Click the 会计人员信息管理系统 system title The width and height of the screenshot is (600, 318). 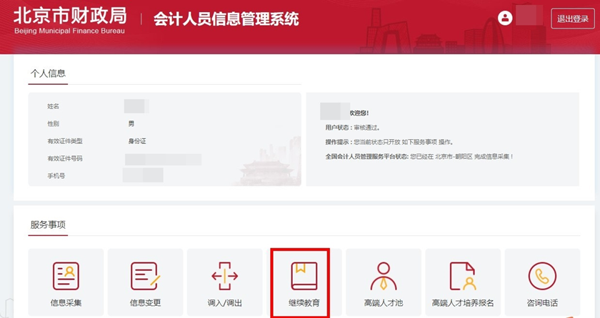point(226,19)
